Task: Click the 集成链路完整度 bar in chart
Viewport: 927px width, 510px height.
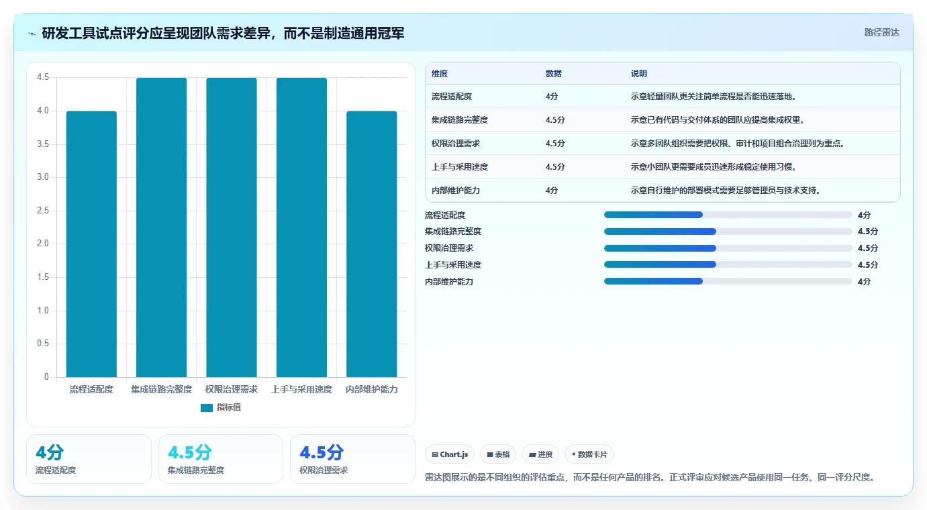Action: (161, 227)
